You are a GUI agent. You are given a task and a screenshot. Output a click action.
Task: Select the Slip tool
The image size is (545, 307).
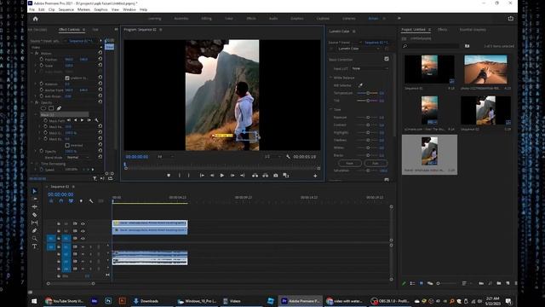tap(34, 223)
